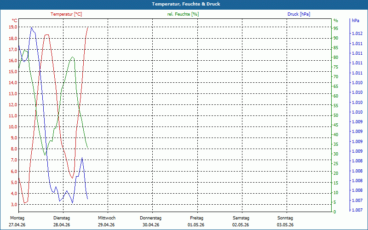Click the 'Donnerstag' day label
The height and width of the screenshot is (230, 368).
coord(151,218)
